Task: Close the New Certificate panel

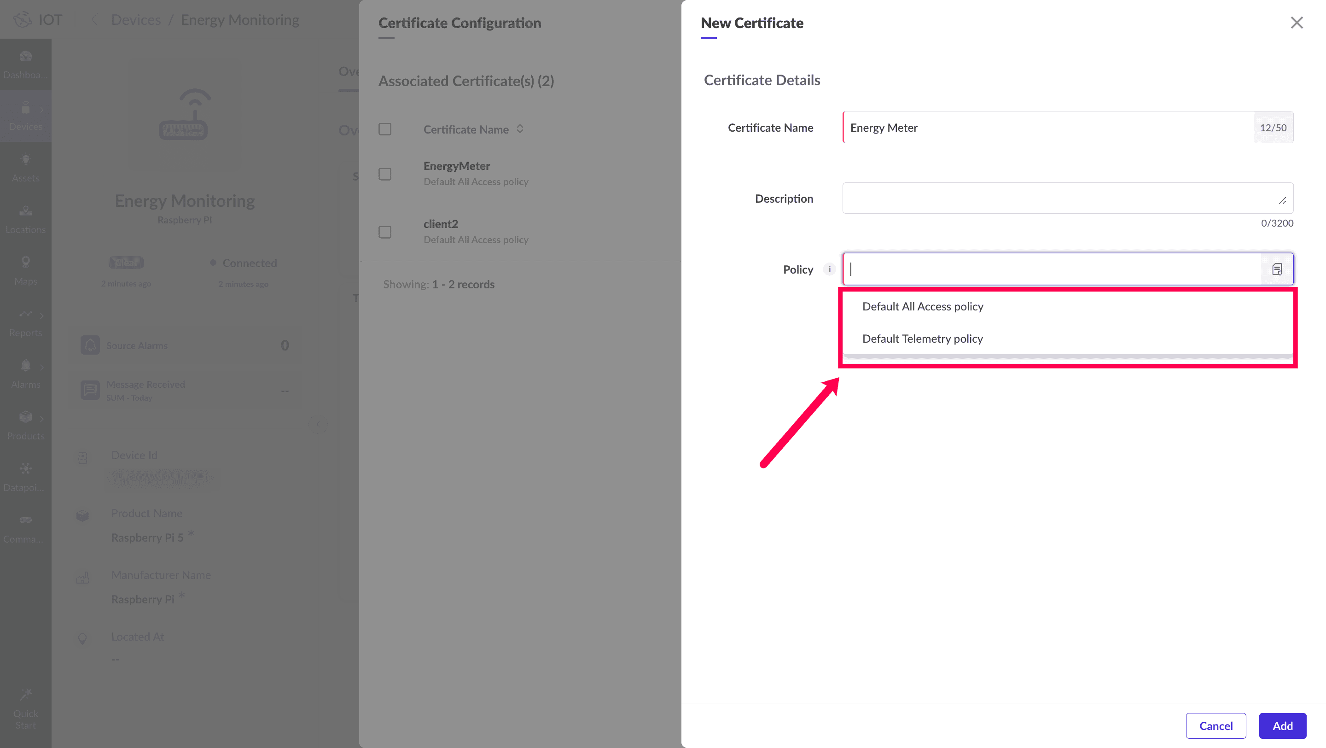Action: (1296, 23)
